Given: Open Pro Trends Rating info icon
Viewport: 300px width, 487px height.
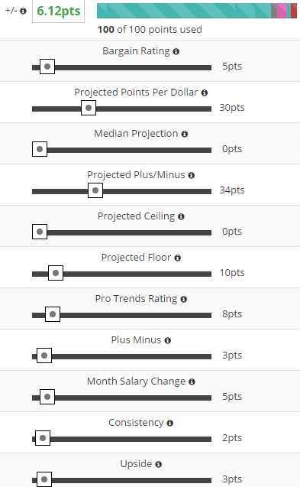Looking at the screenshot, I should [184, 300].
